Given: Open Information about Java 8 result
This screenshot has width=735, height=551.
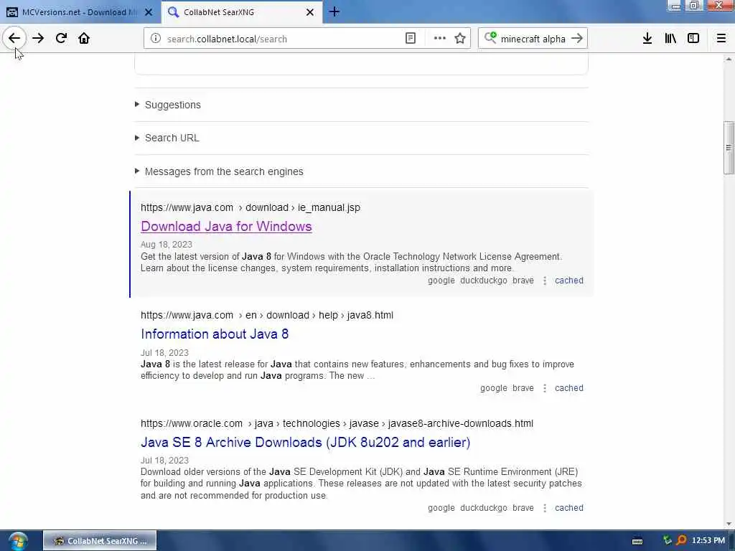Looking at the screenshot, I should click(x=215, y=334).
